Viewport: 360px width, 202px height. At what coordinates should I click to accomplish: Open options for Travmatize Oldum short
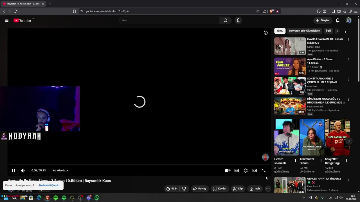[x=321, y=160]
